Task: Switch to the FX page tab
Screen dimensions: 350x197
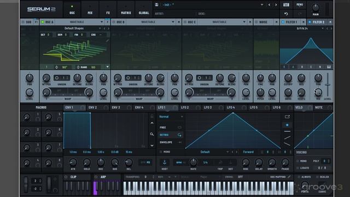Action: [108, 10]
